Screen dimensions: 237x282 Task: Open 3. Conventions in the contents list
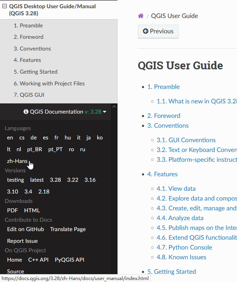pos(168,126)
